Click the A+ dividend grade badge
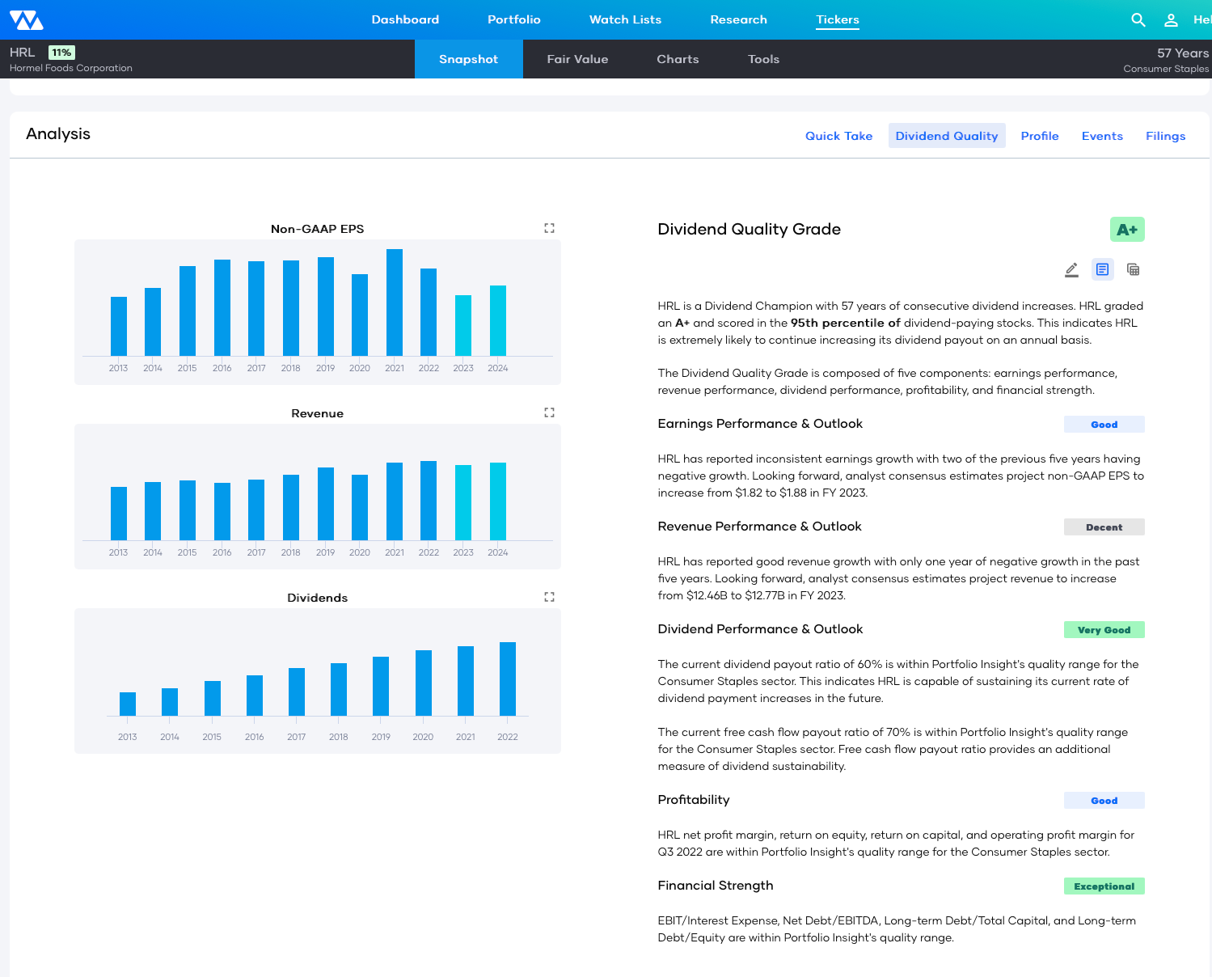 1127,229
